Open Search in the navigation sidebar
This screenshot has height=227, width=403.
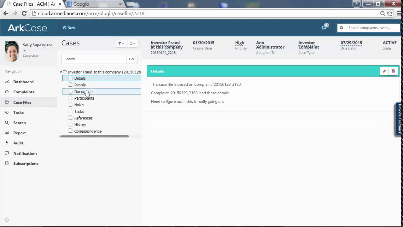20,123
